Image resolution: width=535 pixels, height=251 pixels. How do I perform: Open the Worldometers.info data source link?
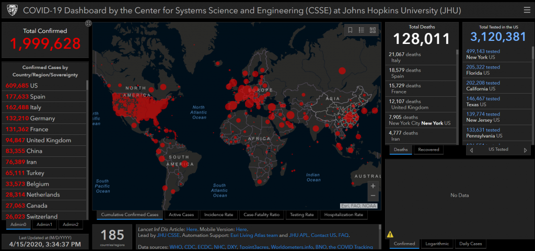[292, 247]
